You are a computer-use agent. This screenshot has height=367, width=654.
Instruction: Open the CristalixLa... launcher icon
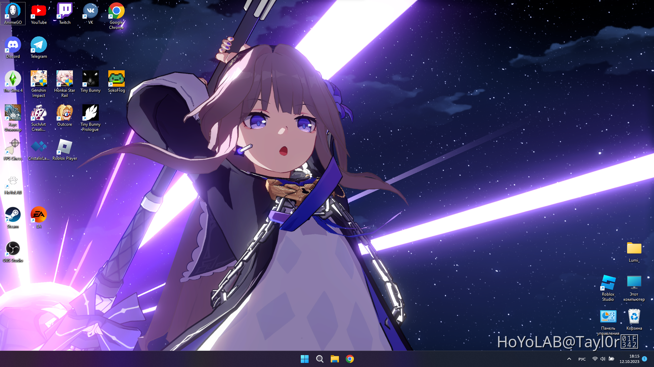(x=39, y=150)
